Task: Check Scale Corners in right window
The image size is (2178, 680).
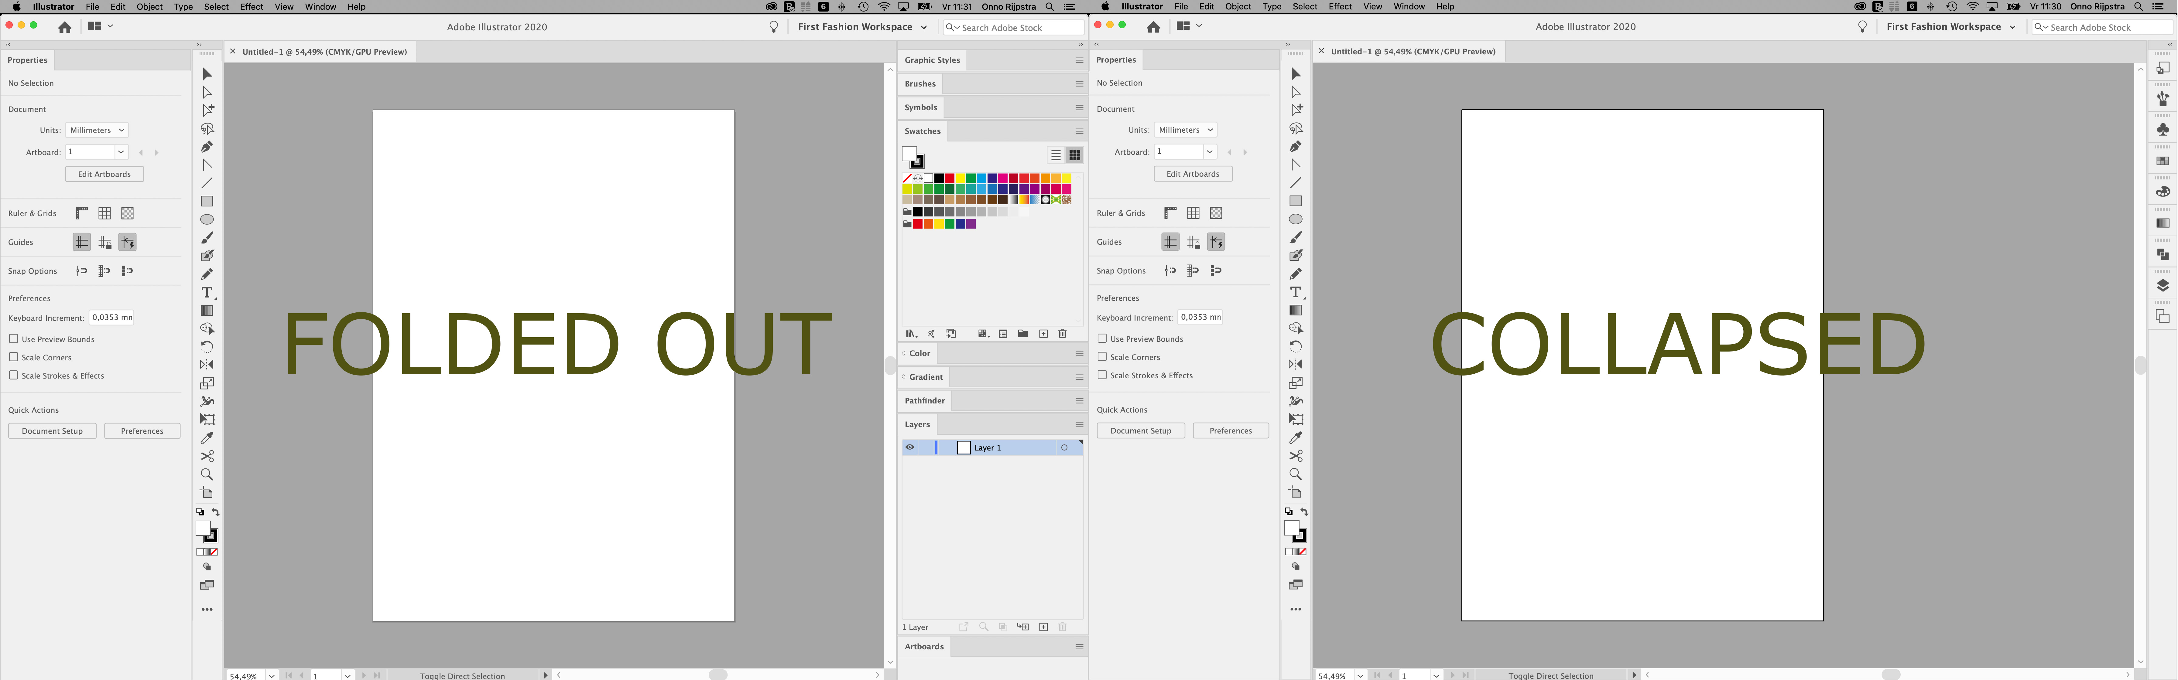Action: [1103, 356]
